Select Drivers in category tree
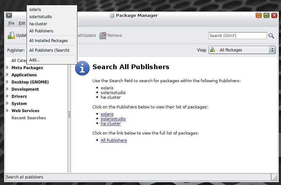This screenshot has height=185, width=281. pos(19,96)
